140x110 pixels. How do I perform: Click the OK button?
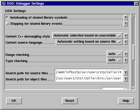(x=14, y=101)
